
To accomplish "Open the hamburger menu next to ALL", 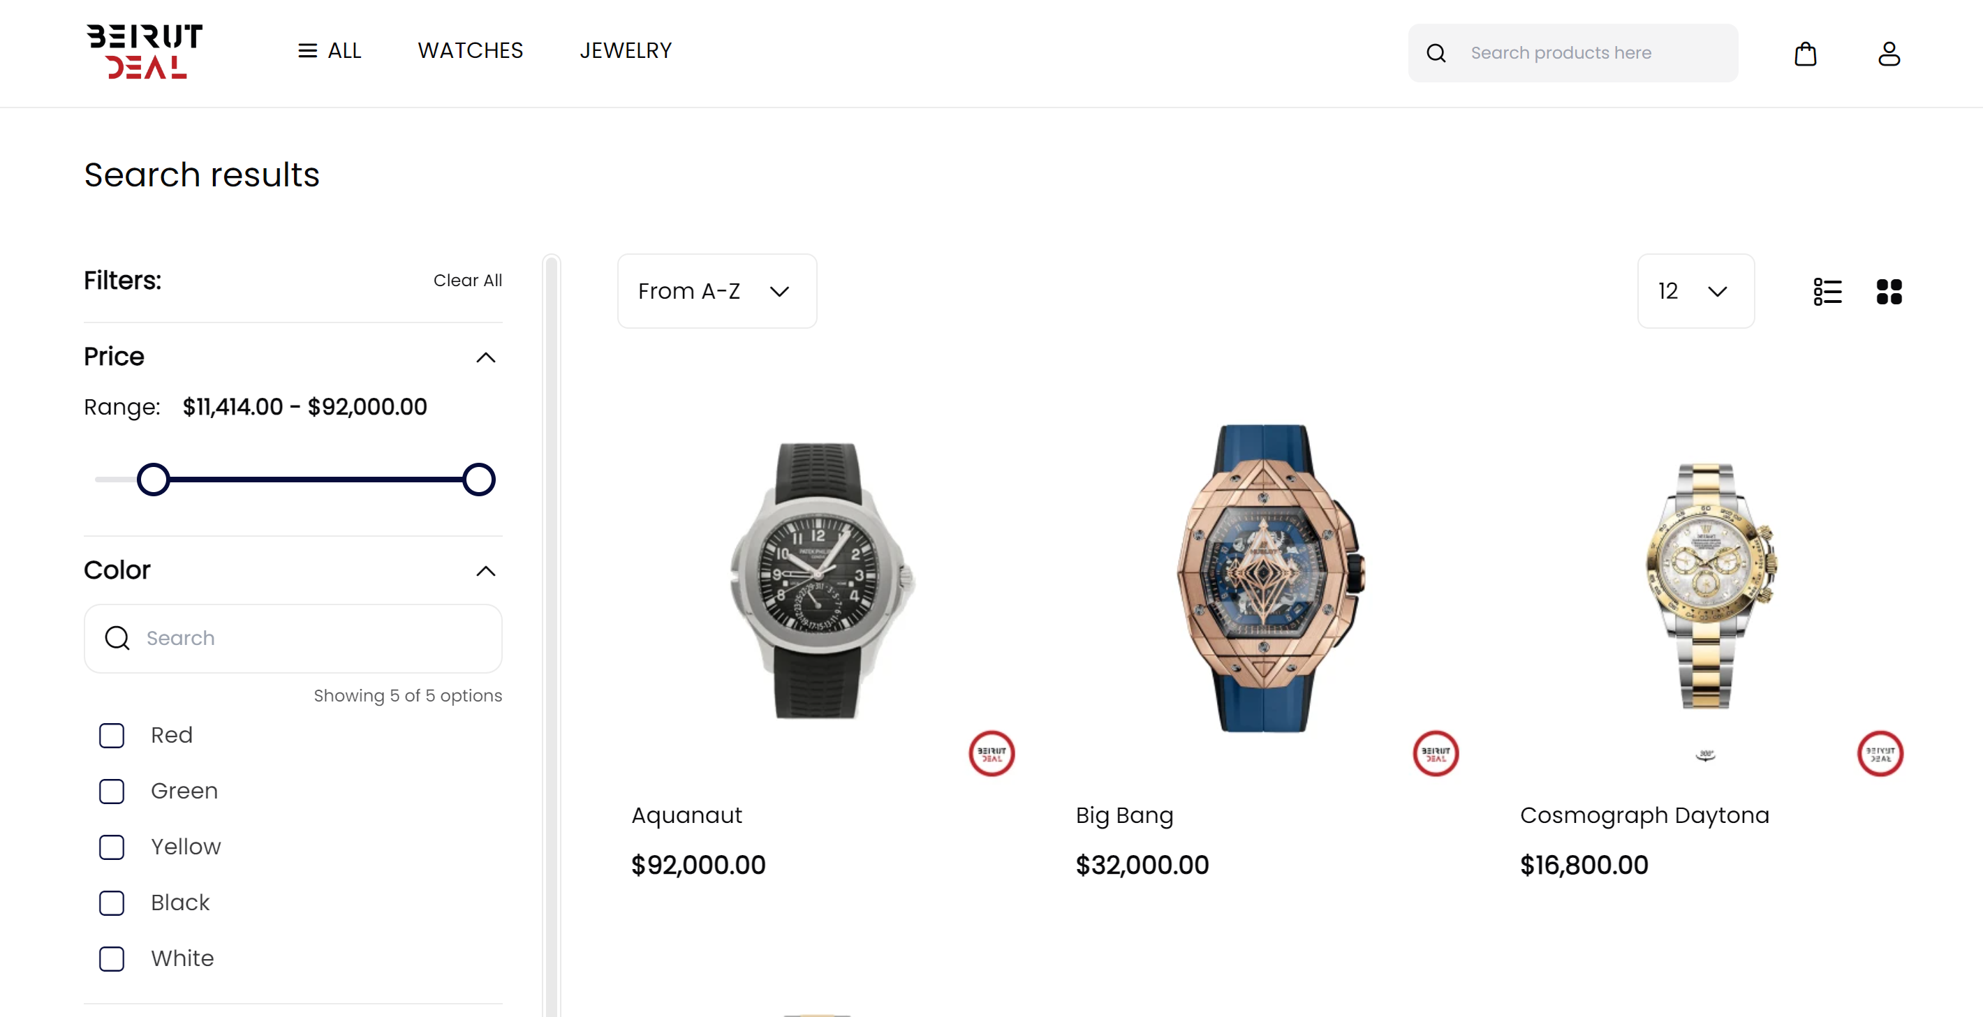I will tap(308, 50).
